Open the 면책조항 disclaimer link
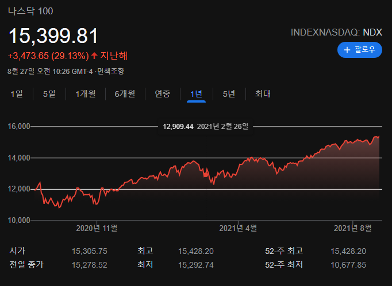392x286 pixels. [x=110, y=71]
